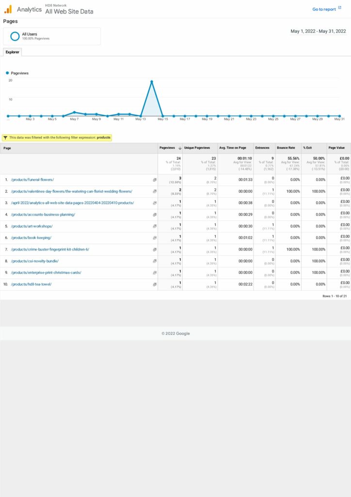
Task: Click open-page icon for accounts-business-planning row
Action: [x=155, y=215]
